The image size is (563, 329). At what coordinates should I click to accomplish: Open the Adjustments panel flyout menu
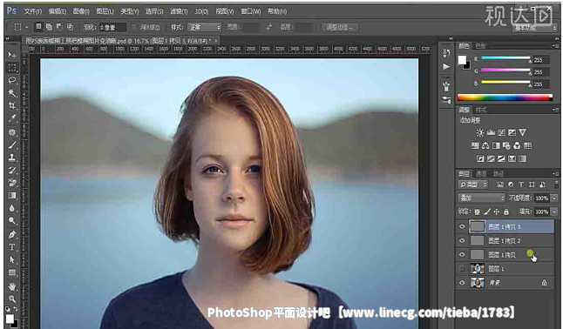pos(555,110)
